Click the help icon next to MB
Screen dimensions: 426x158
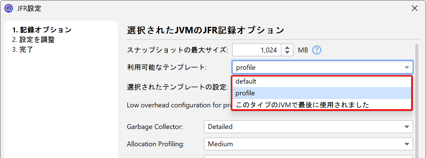tap(316, 50)
